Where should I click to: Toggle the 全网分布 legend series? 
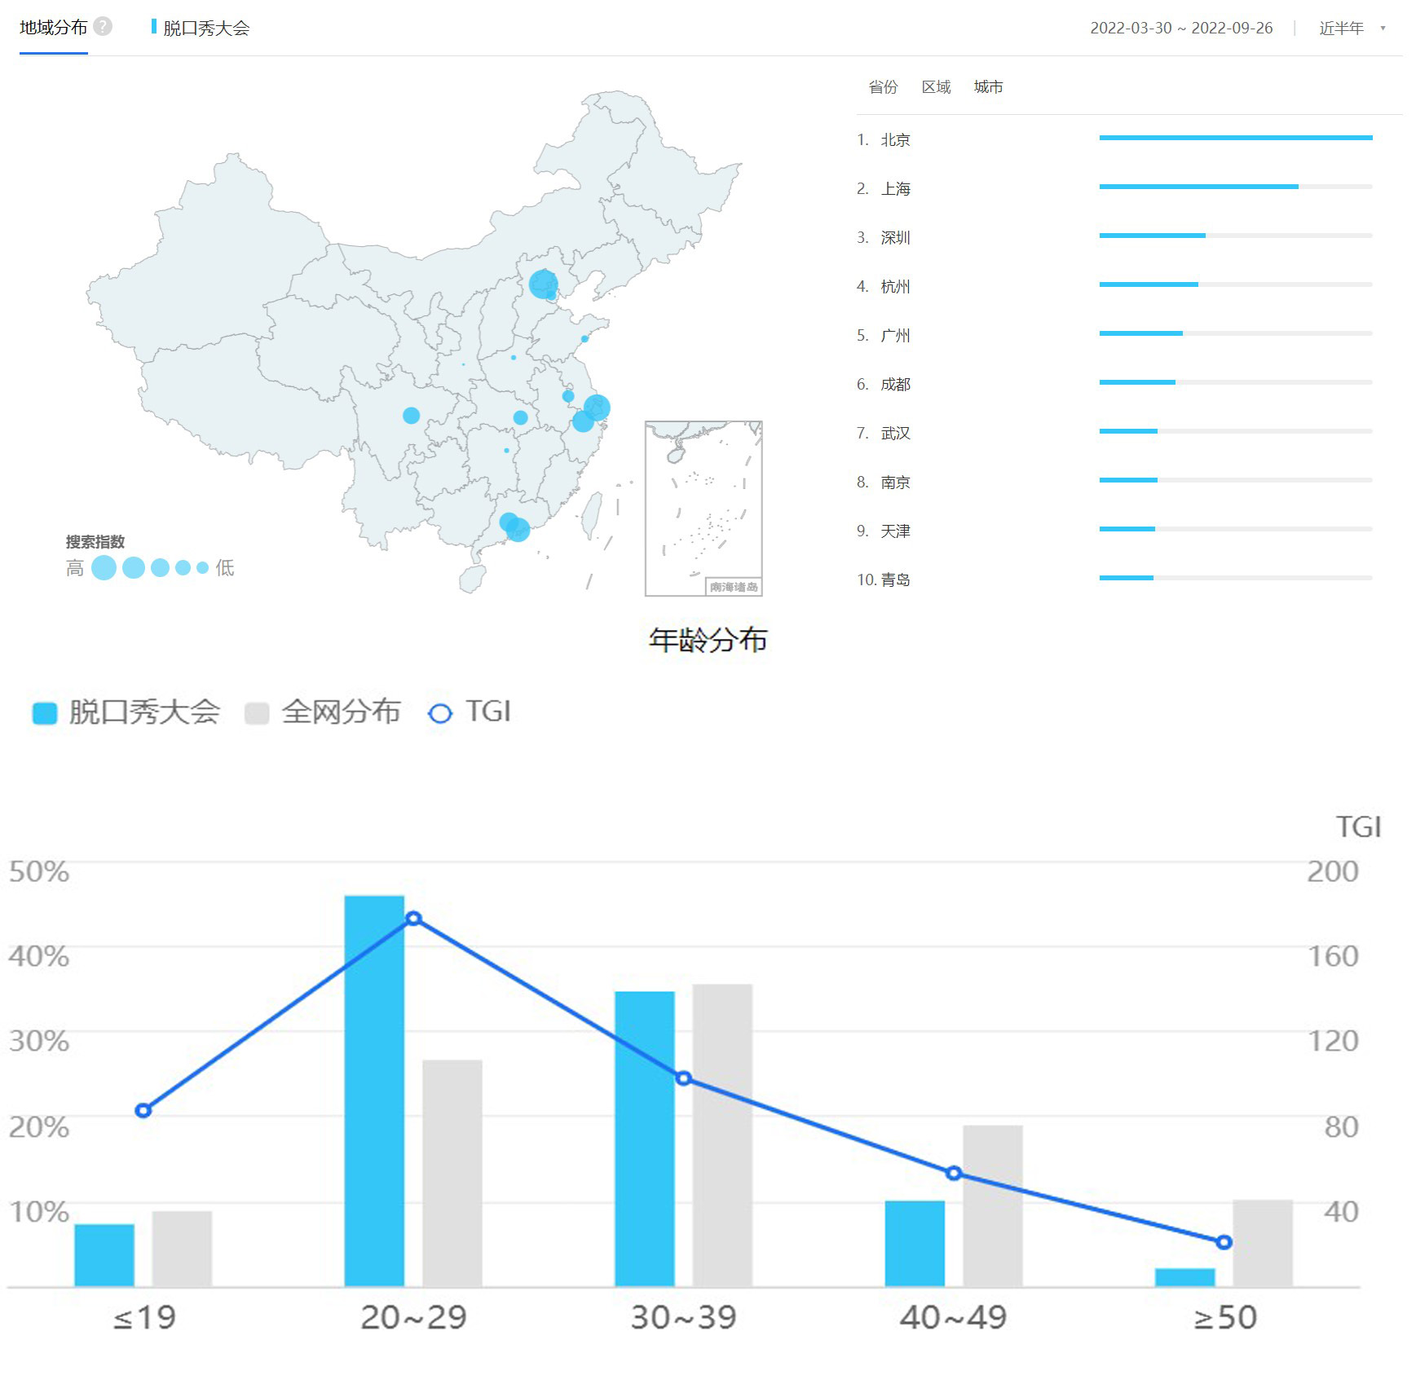323,712
